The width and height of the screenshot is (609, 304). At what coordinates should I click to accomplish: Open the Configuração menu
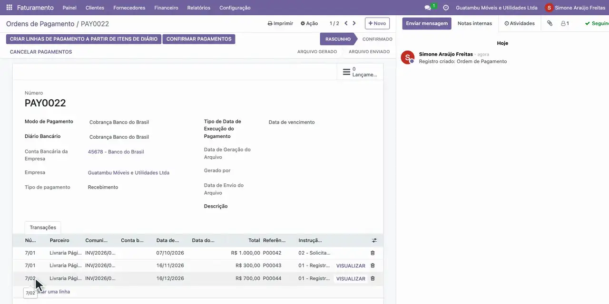tap(235, 8)
